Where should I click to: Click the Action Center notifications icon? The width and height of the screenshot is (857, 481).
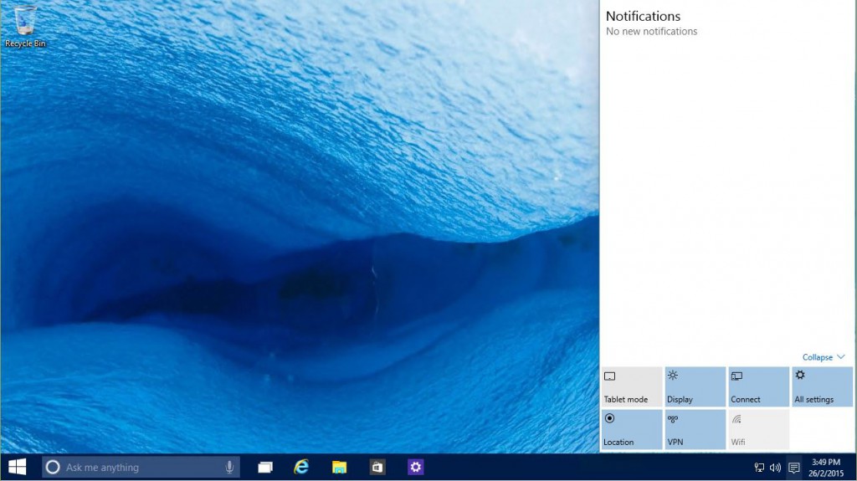(x=794, y=468)
